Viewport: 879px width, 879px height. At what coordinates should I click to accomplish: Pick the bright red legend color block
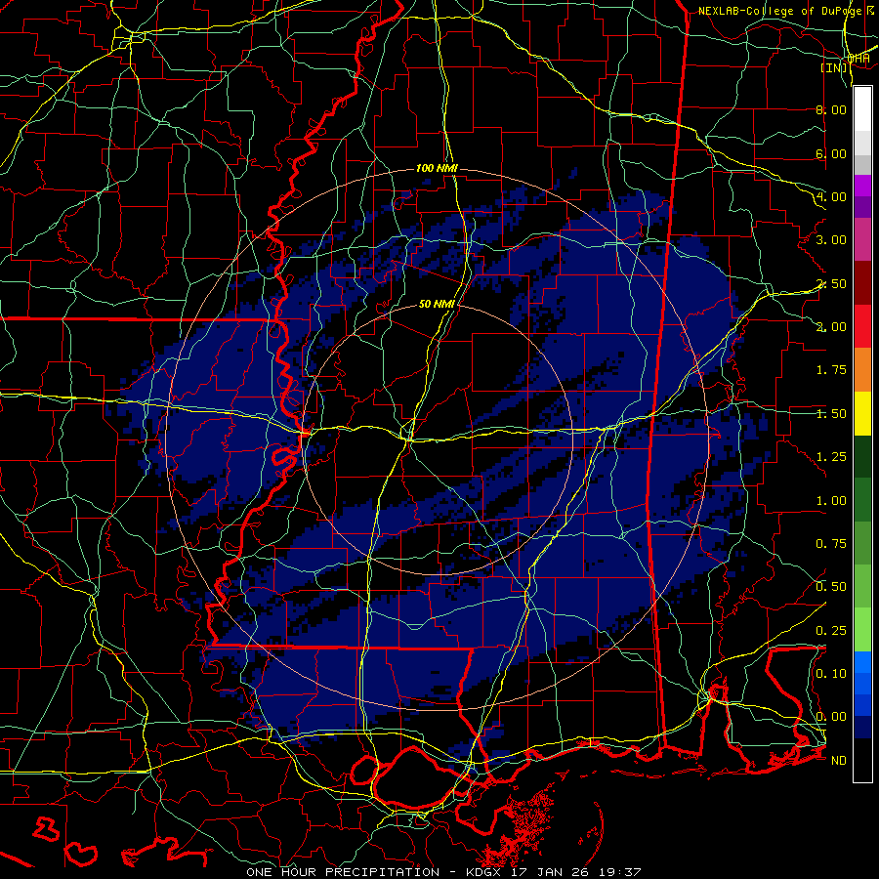[862, 326]
